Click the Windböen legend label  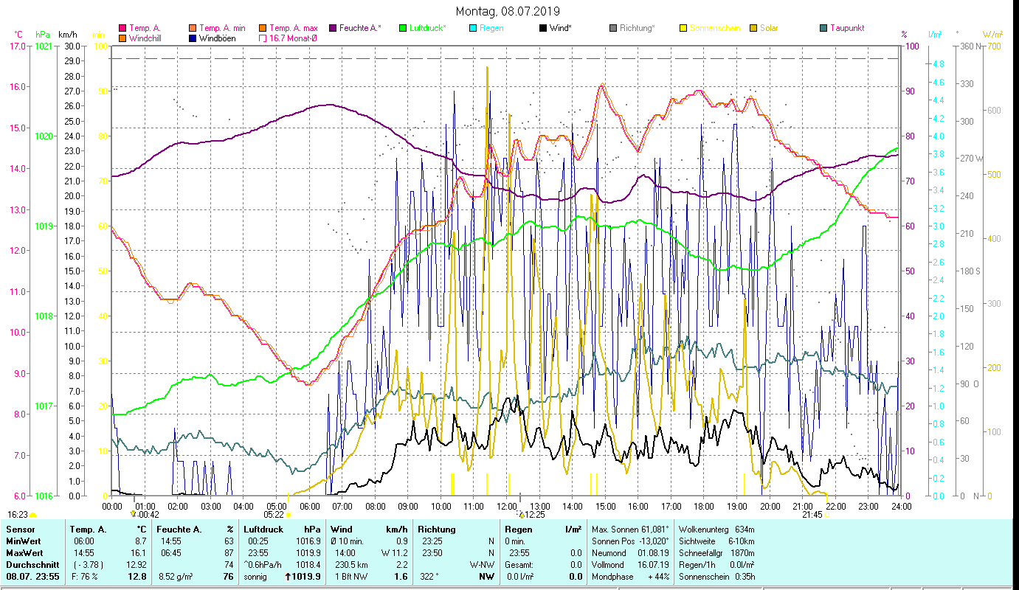[x=217, y=38]
